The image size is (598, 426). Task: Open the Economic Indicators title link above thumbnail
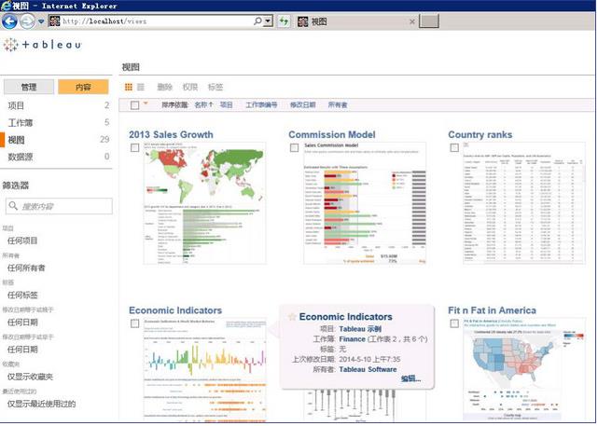[175, 310]
